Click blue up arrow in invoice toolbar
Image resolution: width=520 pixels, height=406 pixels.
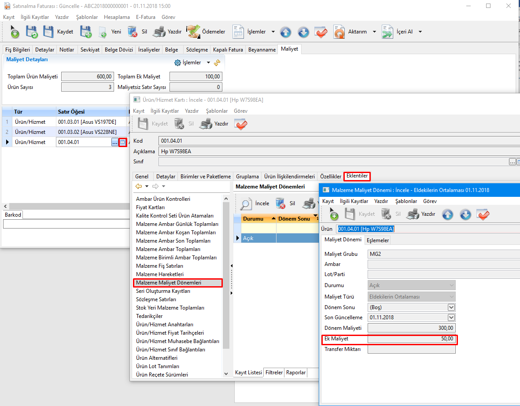pyautogui.click(x=286, y=32)
